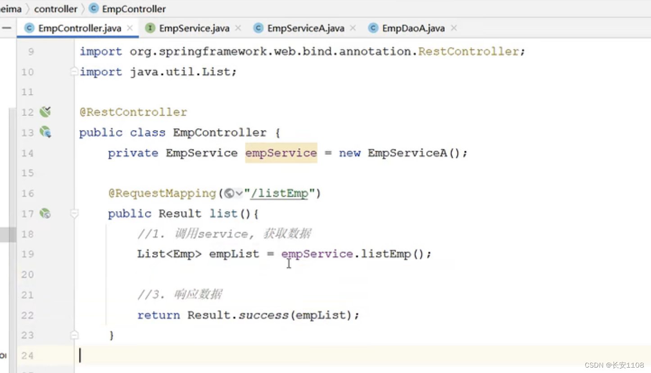Click the comment "//3. 响应数据" on line 21
Image resolution: width=651 pixels, height=373 pixels.
pos(179,295)
